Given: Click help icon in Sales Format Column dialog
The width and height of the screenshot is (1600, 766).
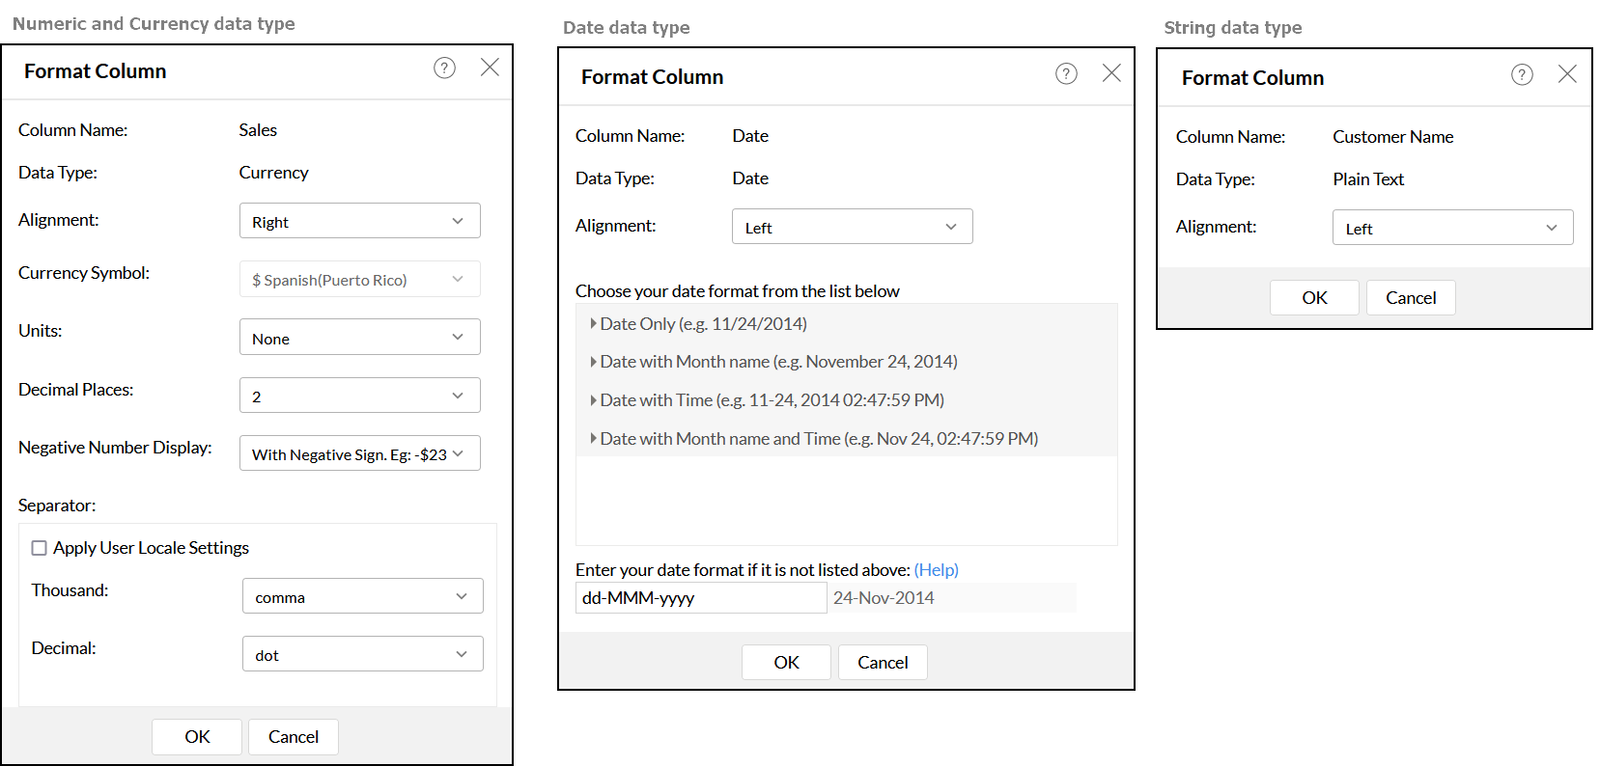Looking at the screenshot, I should [x=444, y=68].
